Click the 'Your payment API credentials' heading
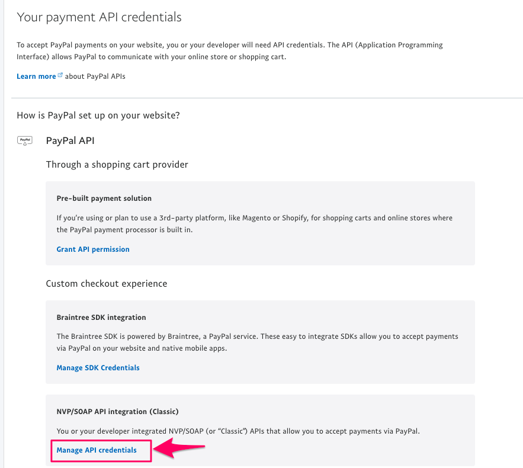523x468 pixels. tap(99, 17)
